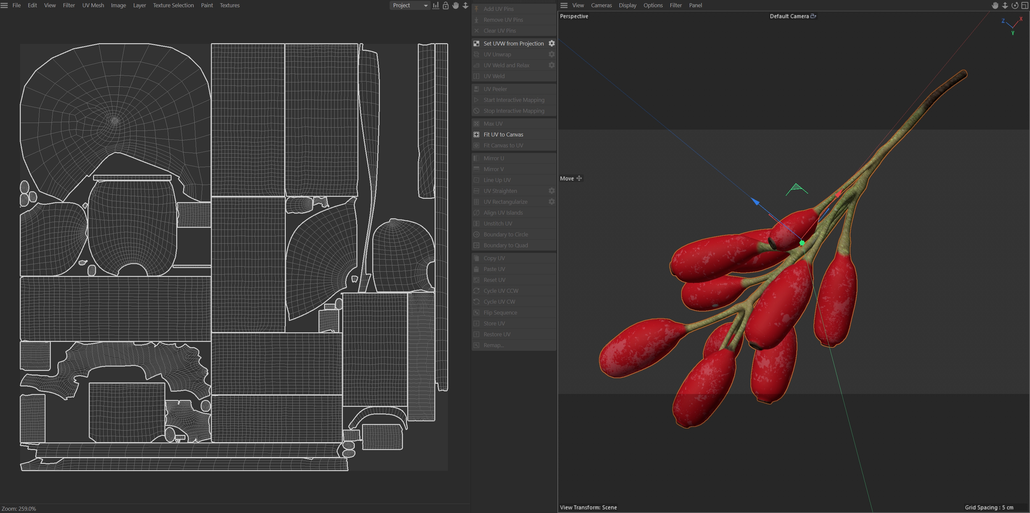Open the Project dropdown

coord(410,5)
